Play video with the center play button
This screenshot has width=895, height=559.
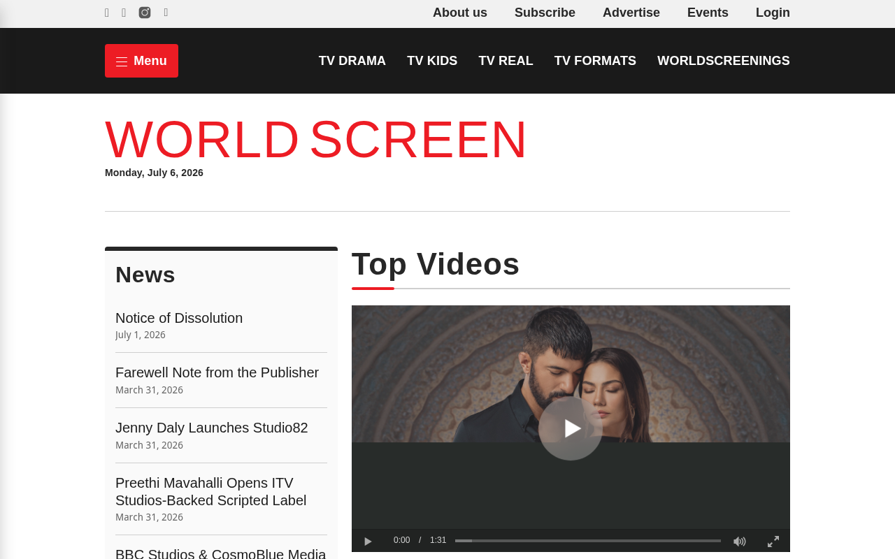(571, 428)
